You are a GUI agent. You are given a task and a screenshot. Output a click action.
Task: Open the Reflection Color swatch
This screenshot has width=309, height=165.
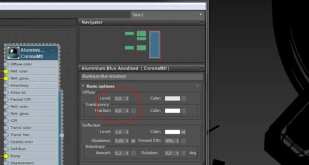172,132
